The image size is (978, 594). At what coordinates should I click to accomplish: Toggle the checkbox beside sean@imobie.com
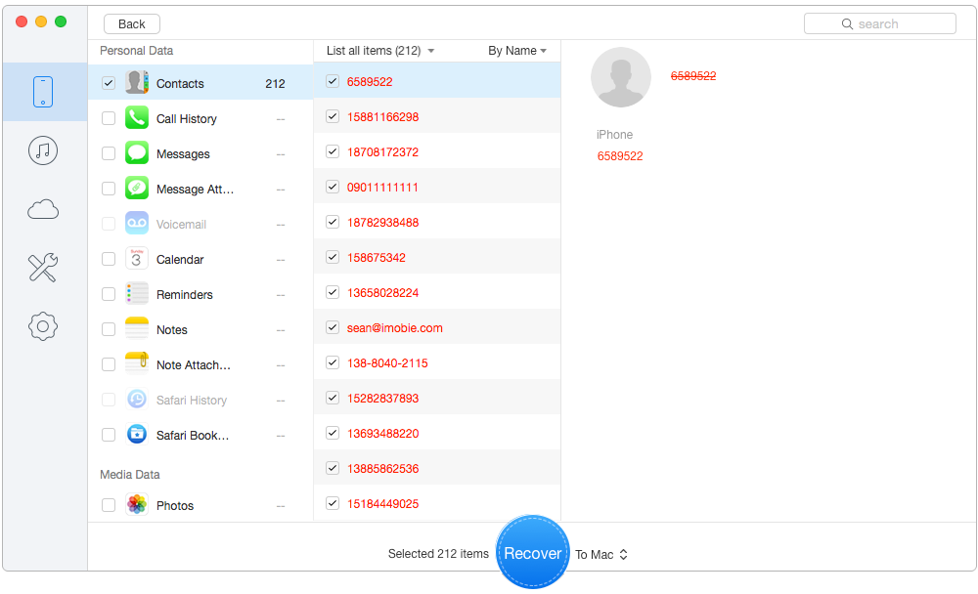(x=333, y=326)
